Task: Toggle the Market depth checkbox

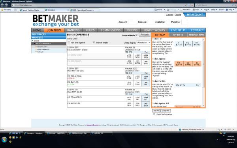Action: (x=94, y=43)
